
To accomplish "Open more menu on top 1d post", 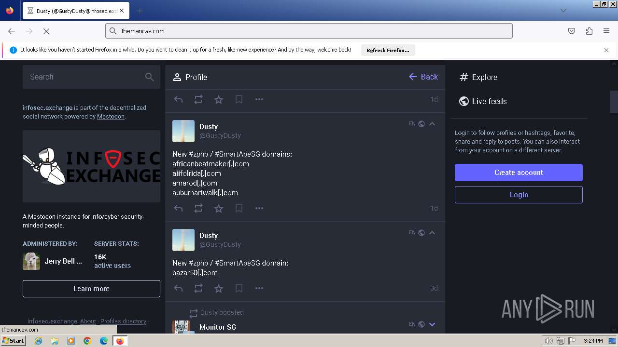I will point(259,99).
